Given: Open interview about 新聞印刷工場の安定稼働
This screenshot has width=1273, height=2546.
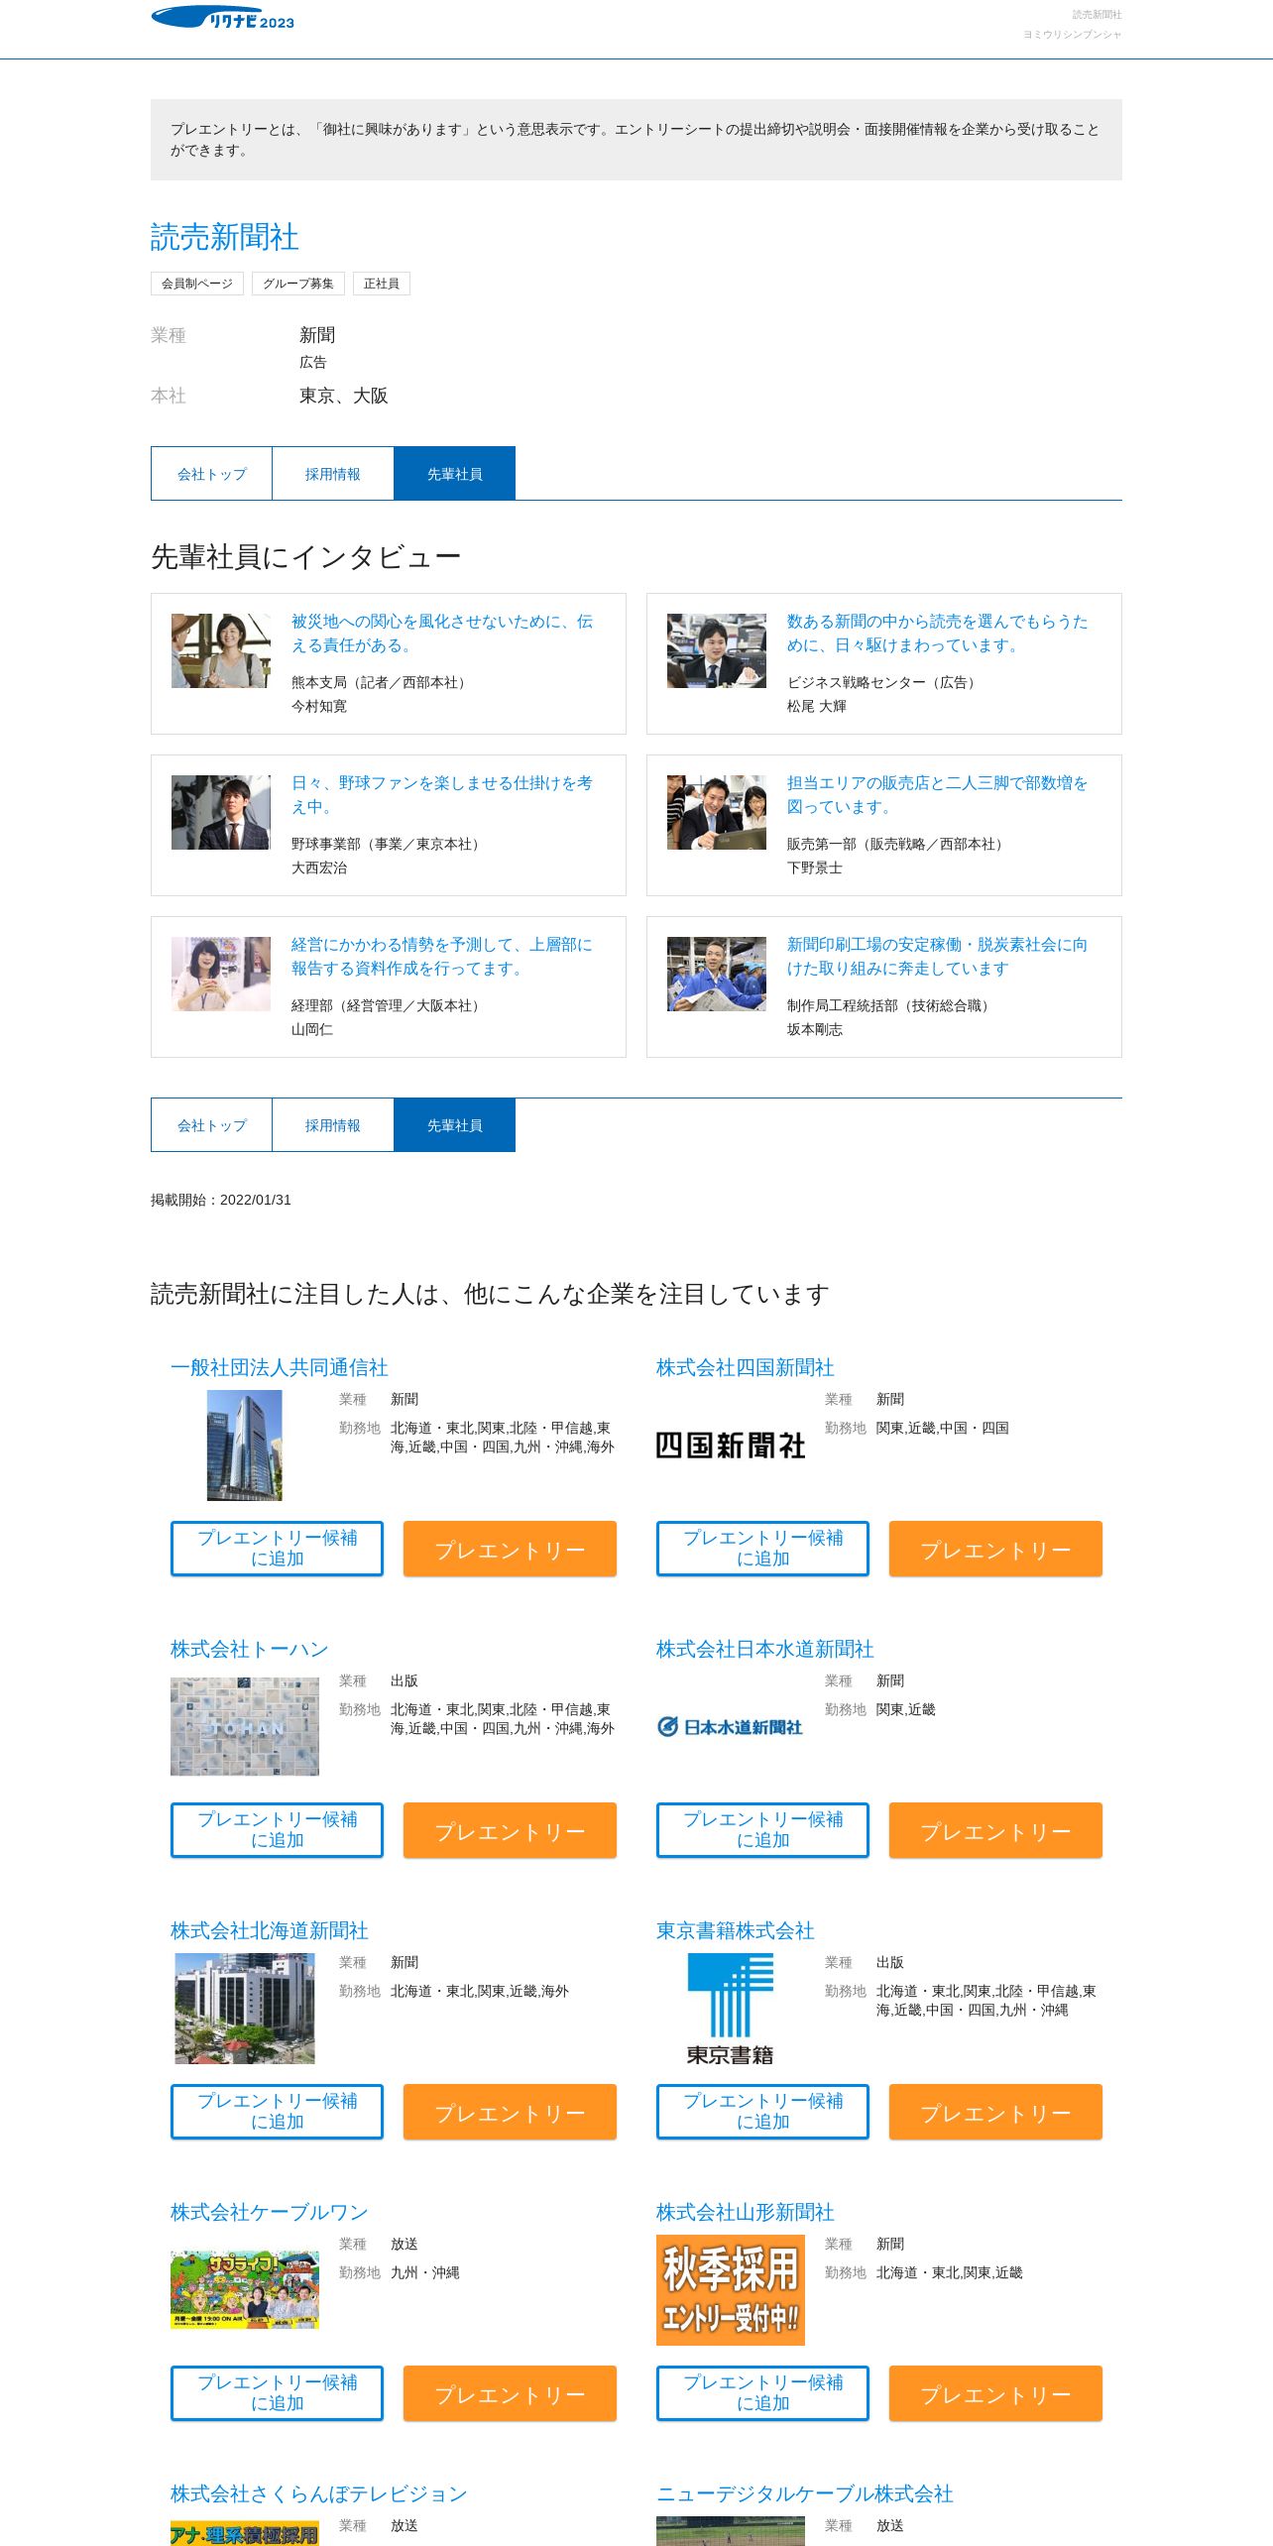Looking at the screenshot, I should pos(938,957).
